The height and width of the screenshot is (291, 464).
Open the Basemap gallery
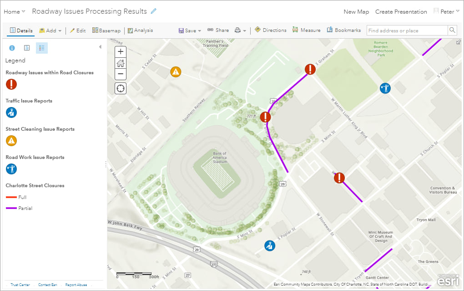click(106, 31)
